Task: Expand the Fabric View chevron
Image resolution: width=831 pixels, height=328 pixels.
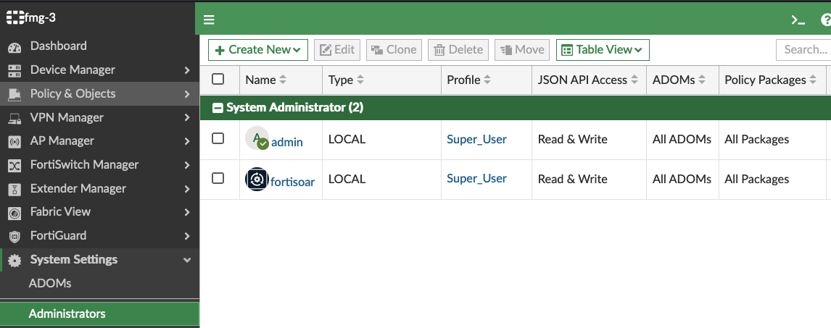Action: tap(187, 212)
